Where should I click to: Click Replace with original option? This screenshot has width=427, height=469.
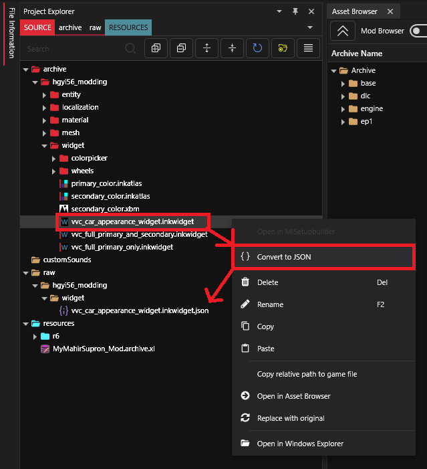click(291, 418)
